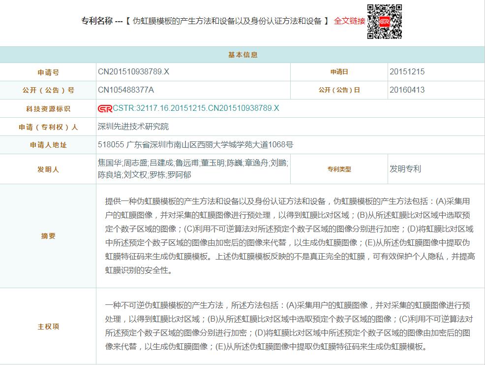This screenshot has width=485, height=365.
Task: Click the patent type value 发明专利
Action: pos(405,169)
